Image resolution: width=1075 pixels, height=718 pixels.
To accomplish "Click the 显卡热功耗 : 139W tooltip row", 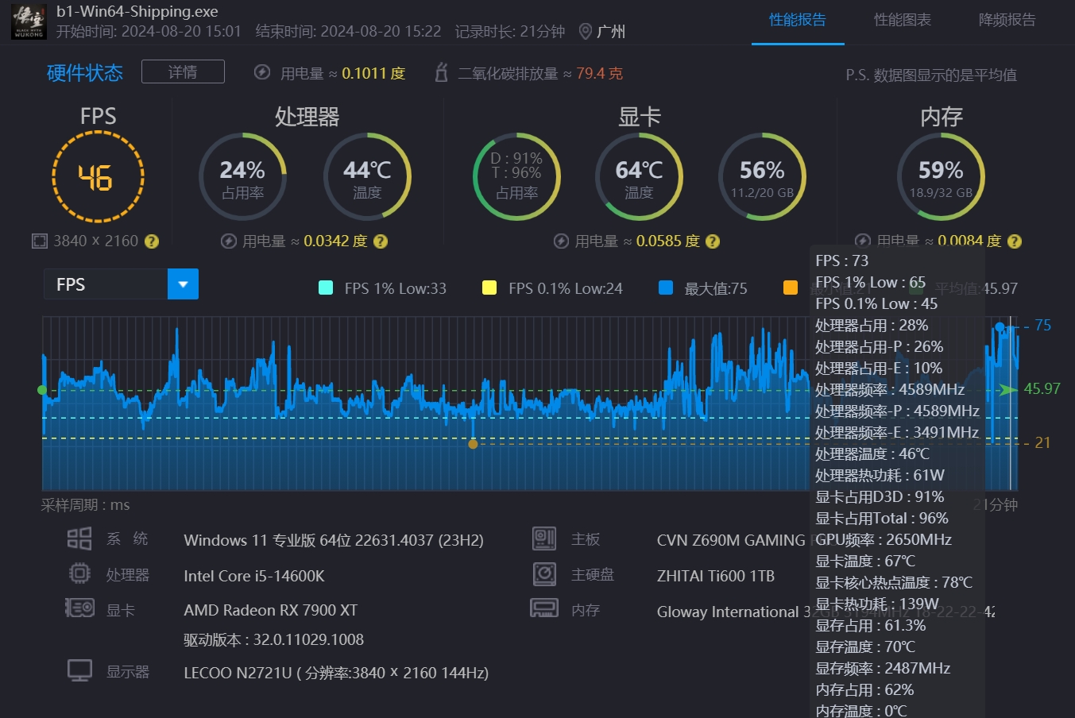I will pyautogui.click(x=877, y=604).
